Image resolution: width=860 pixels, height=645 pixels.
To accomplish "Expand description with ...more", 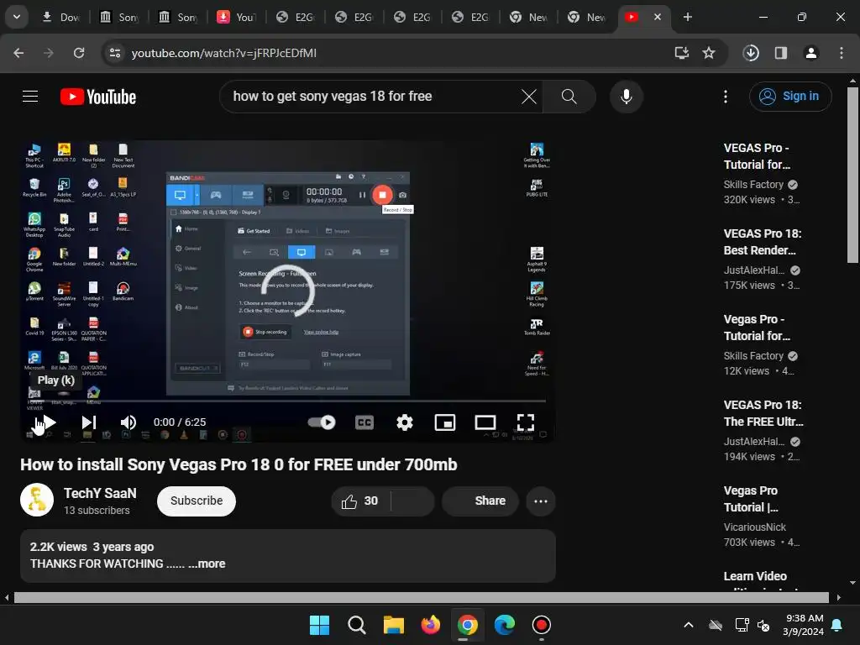I will pos(207,564).
